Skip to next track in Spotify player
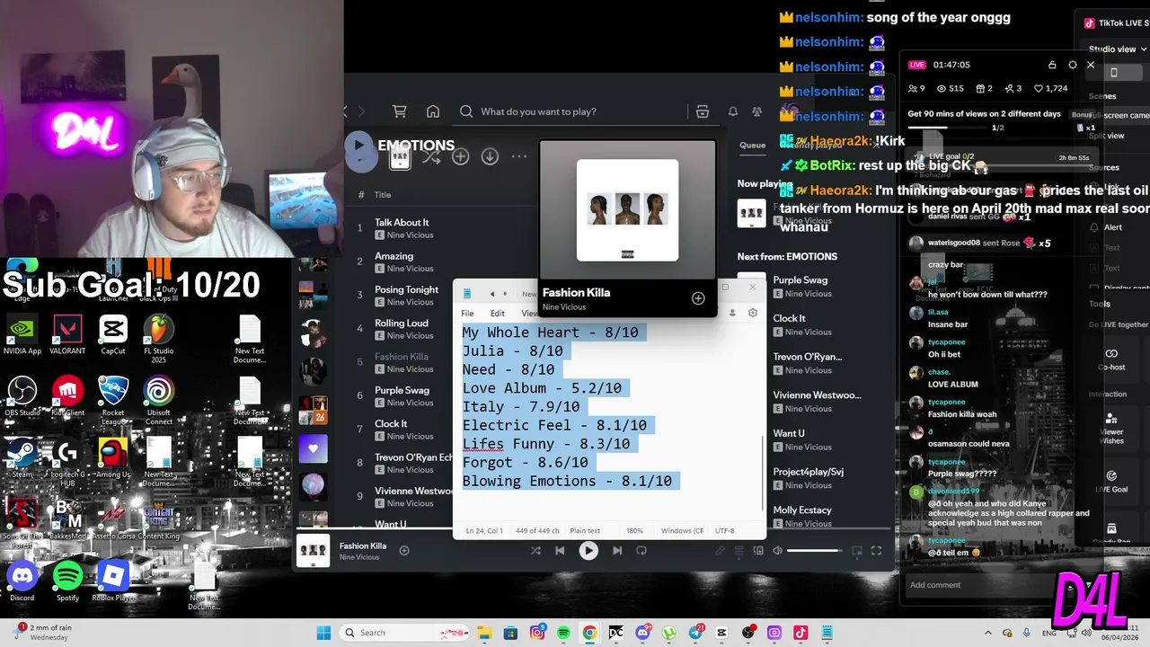 click(617, 551)
